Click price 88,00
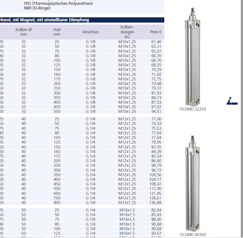243x238 pixels. pyautogui.click(x=156, y=219)
